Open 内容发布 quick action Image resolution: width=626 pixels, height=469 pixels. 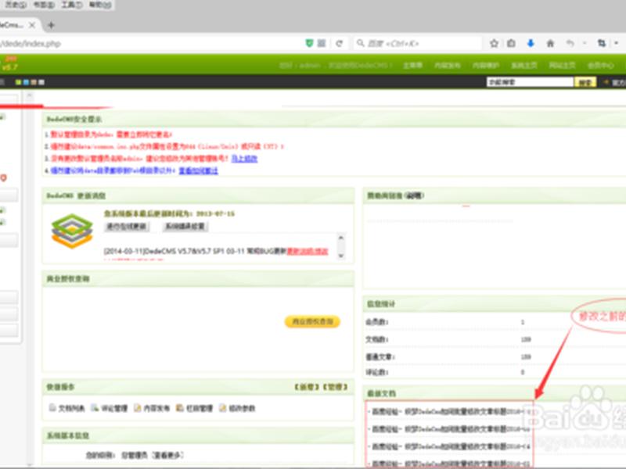[152, 408]
